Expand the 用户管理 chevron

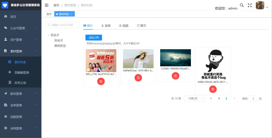[36, 39]
